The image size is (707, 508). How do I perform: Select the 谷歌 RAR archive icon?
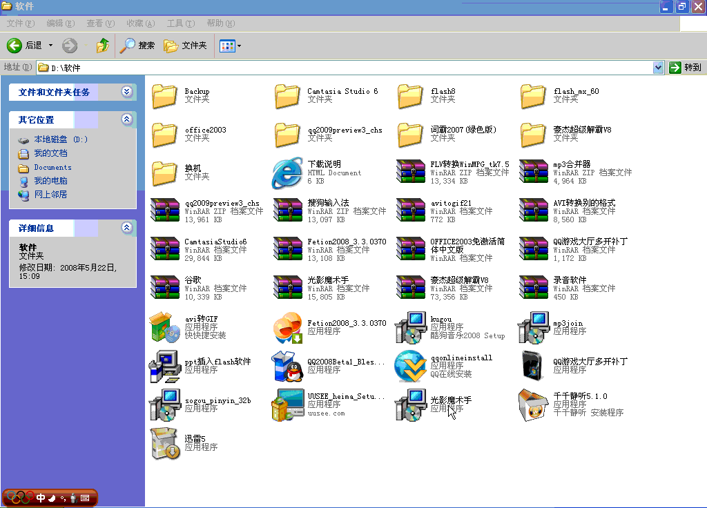(x=164, y=288)
